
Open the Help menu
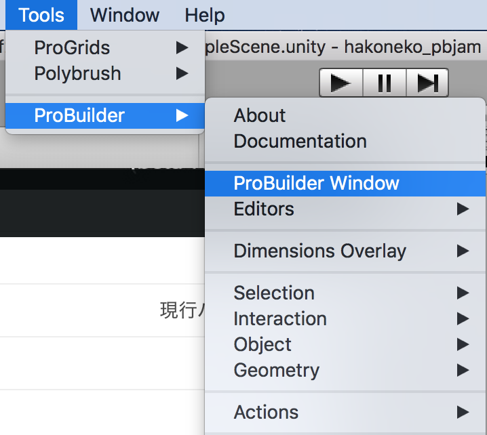pos(205,15)
